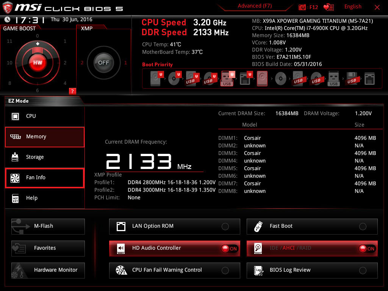Click XMP Profile2 DDR4 3000MHz line
The height and width of the screenshot is (291, 388).
(x=155, y=190)
